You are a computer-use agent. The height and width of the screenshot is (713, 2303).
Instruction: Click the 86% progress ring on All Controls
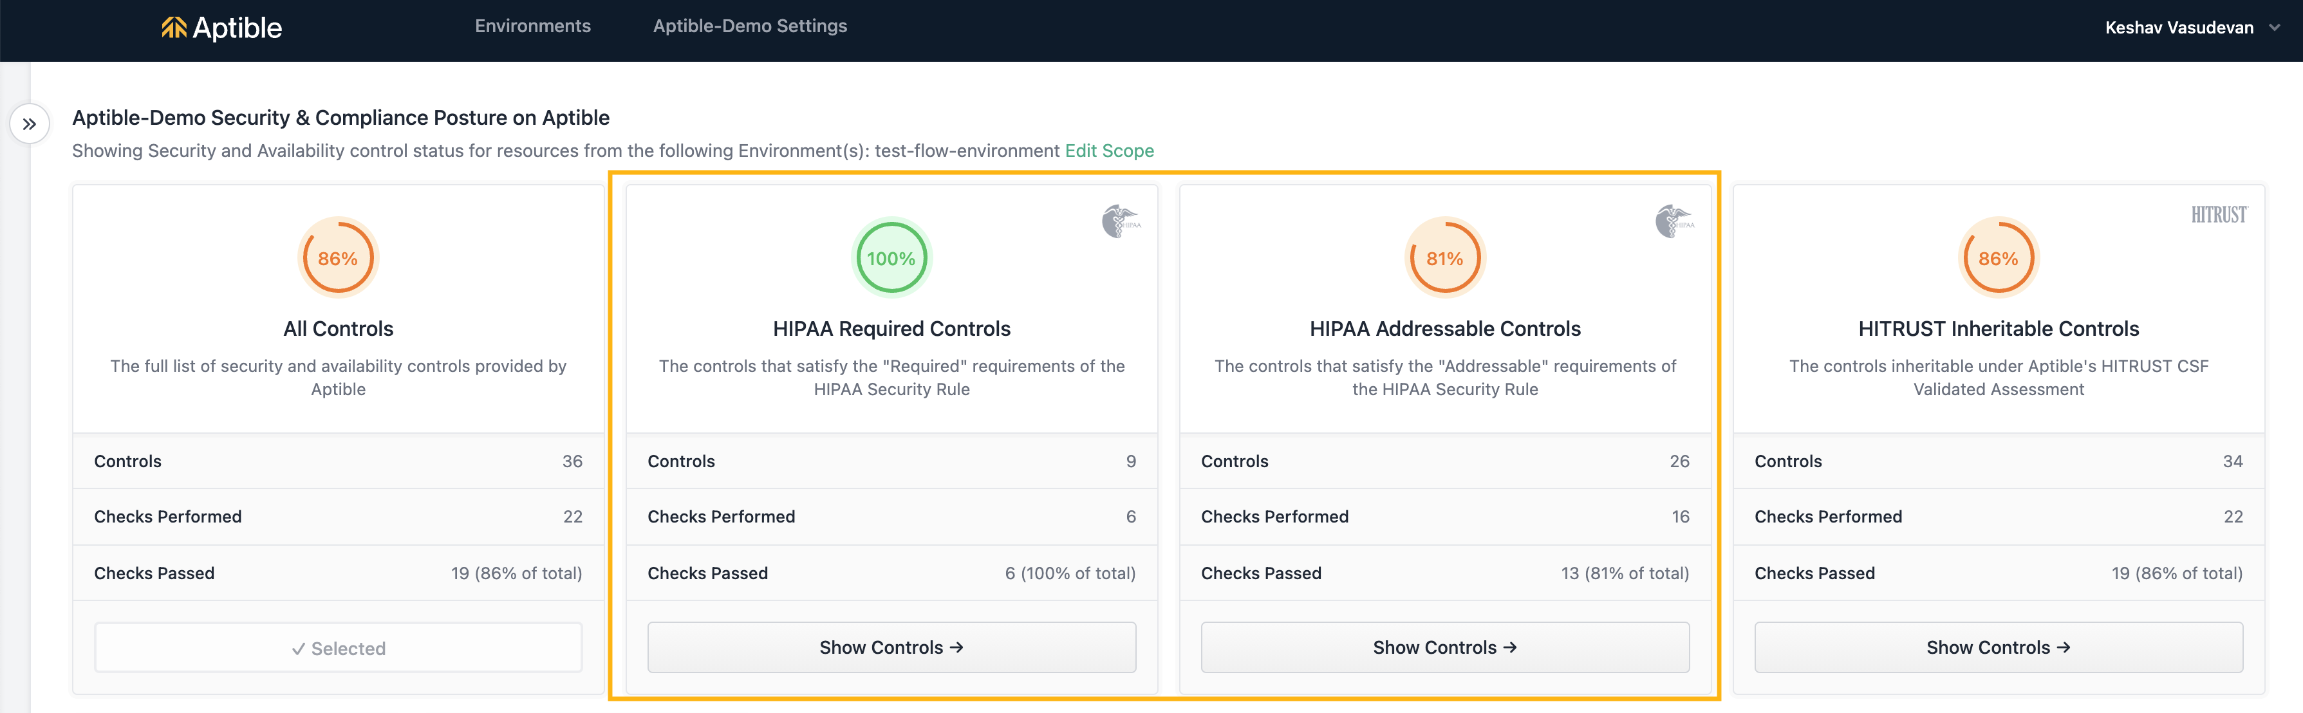338,258
